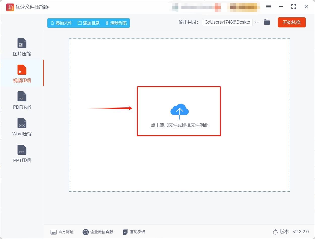
Task: Click the 添加目录 add folder button
Action: pyautogui.click(x=88, y=23)
